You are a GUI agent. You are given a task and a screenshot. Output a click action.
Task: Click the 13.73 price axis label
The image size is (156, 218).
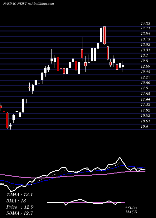point(146,39)
